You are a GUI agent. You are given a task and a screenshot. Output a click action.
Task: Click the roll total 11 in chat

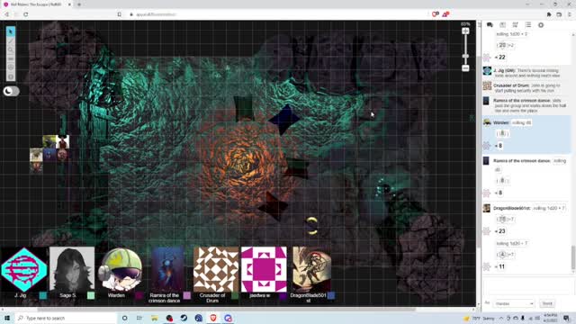(x=500, y=266)
